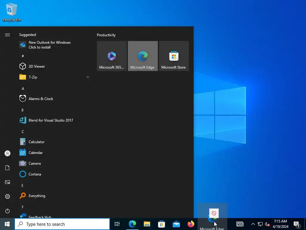The image size is (306, 230).
Task: Open Firefox on taskbar
Action: pyautogui.click(x=191, y=224)
